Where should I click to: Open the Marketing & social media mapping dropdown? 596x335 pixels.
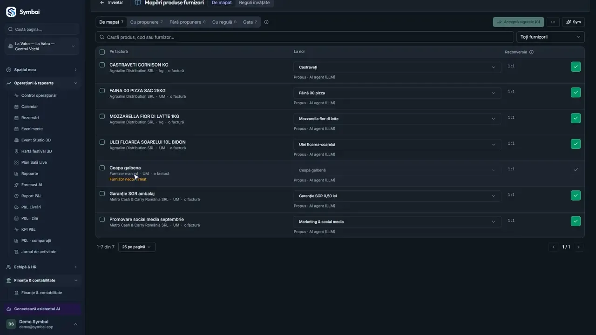397,221
